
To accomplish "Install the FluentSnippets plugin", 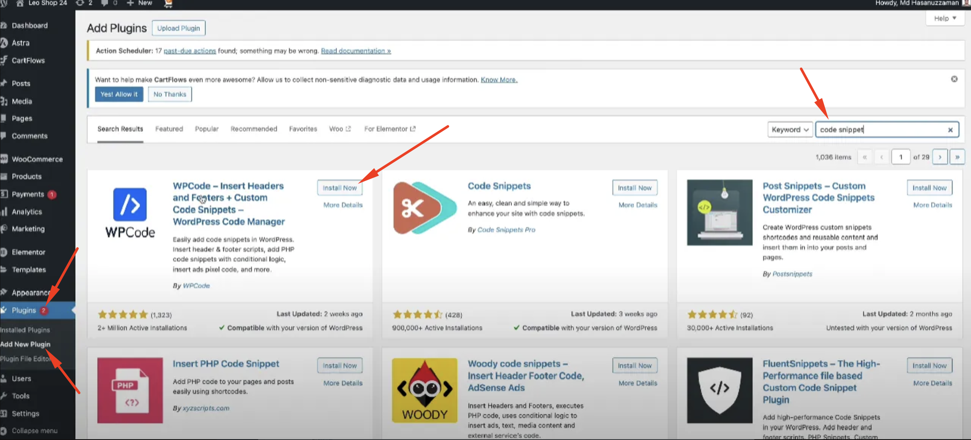I will [929, 366].
